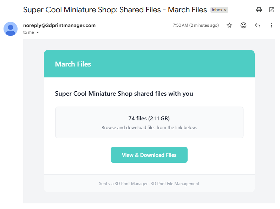Click the 'Sent via 3D Print Manager' footer text
This screenshot has width=280, height=209.
[x=123, y=184]
